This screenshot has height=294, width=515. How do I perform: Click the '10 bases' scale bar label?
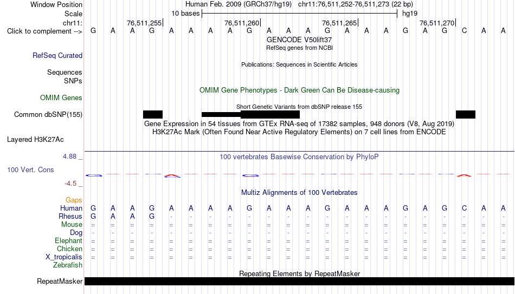[x=185, y=14]
